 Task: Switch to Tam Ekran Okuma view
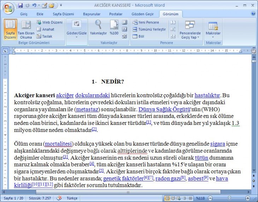[x=26, y=29]
